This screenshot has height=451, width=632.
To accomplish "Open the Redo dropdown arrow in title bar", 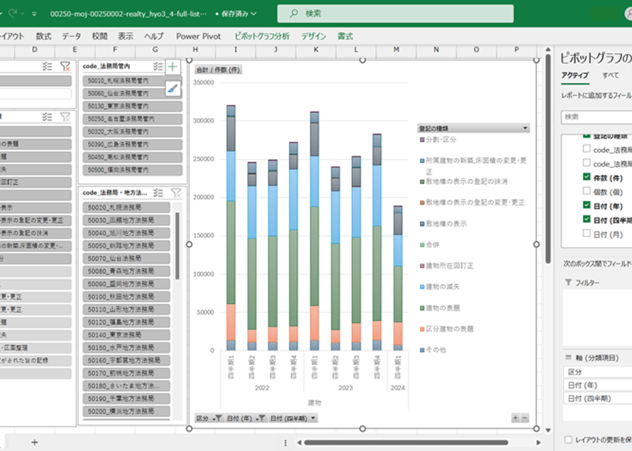I will coord(23,14).
